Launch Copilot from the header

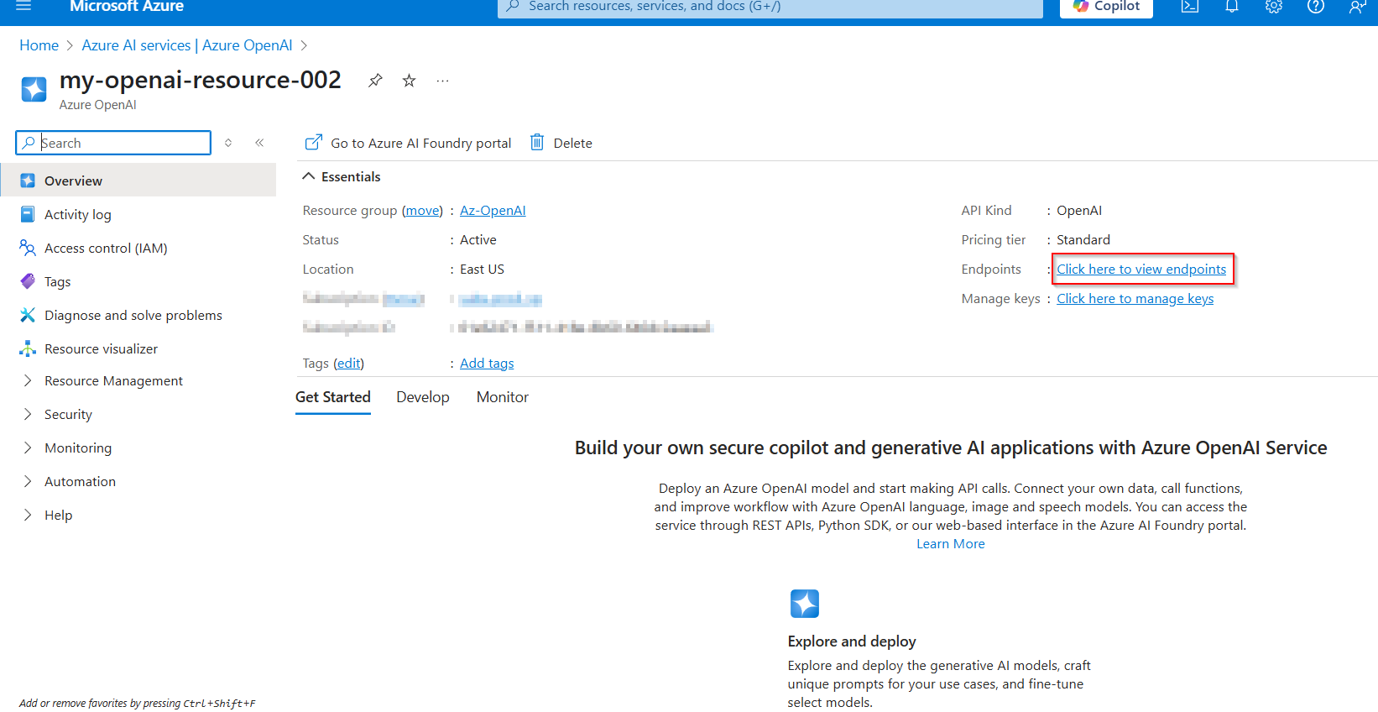pos(1106,7)
